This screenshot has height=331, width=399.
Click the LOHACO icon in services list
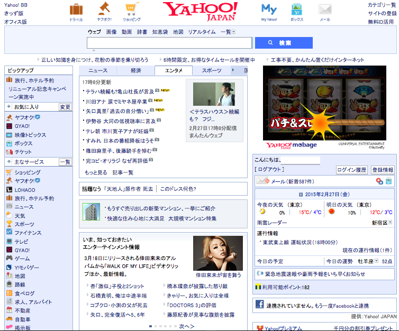pos(9,190)
